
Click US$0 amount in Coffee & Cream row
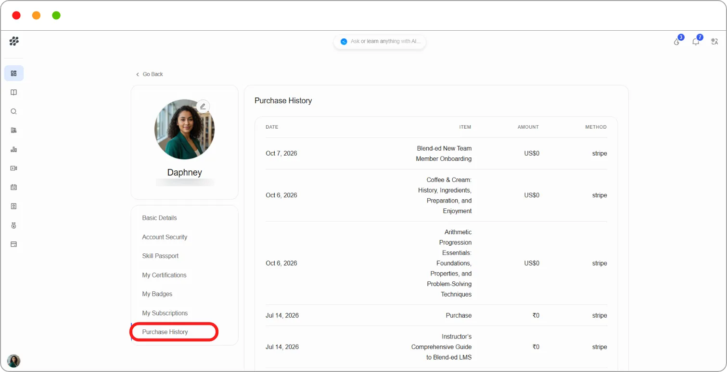532,195
